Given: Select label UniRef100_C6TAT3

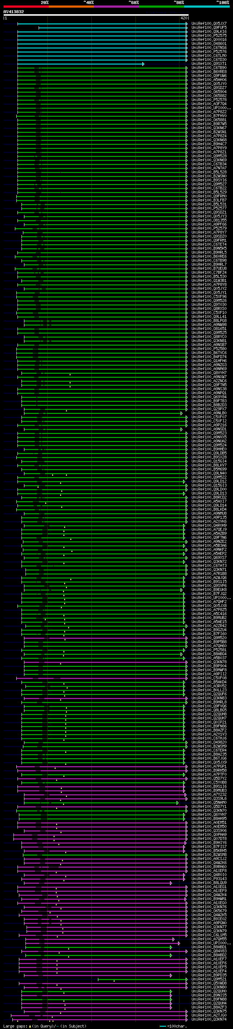Looking at the screenshot, I should click(209, 566).
